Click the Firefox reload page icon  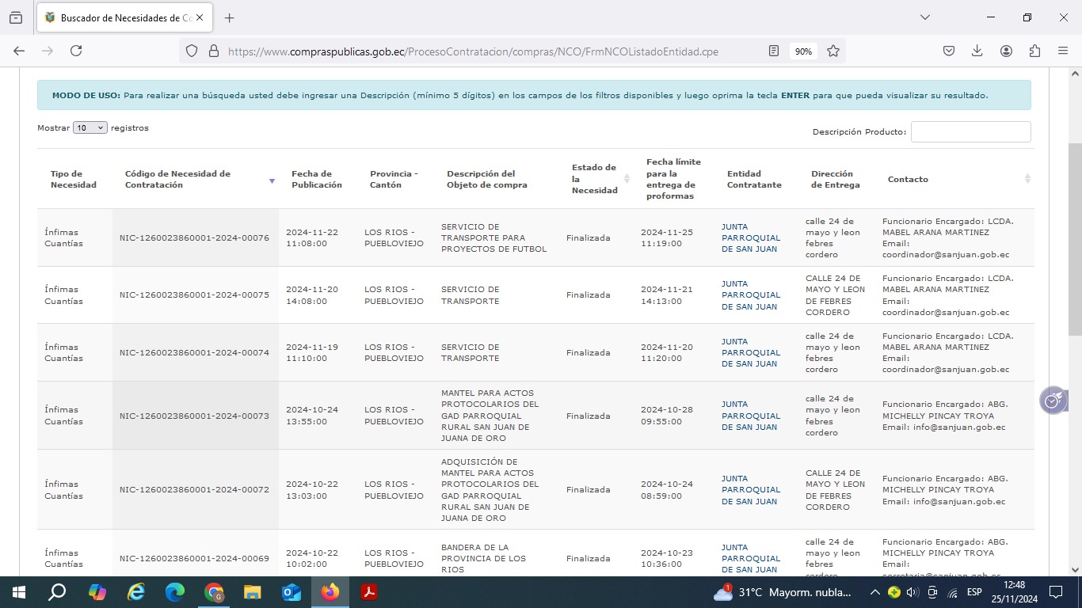point(76,51)
